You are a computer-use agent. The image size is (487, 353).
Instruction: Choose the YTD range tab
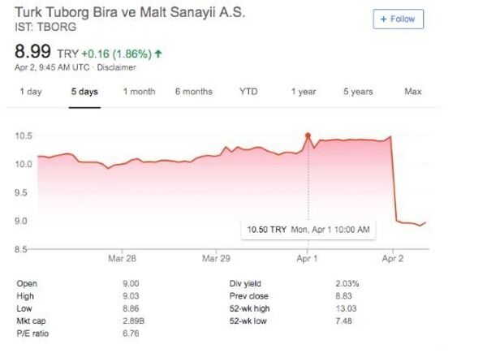coord(248,92)
